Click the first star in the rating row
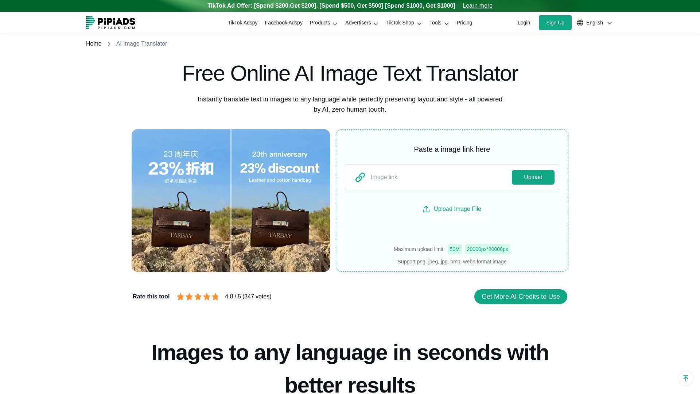The image size is (700, 394). [x=180, y=297]
